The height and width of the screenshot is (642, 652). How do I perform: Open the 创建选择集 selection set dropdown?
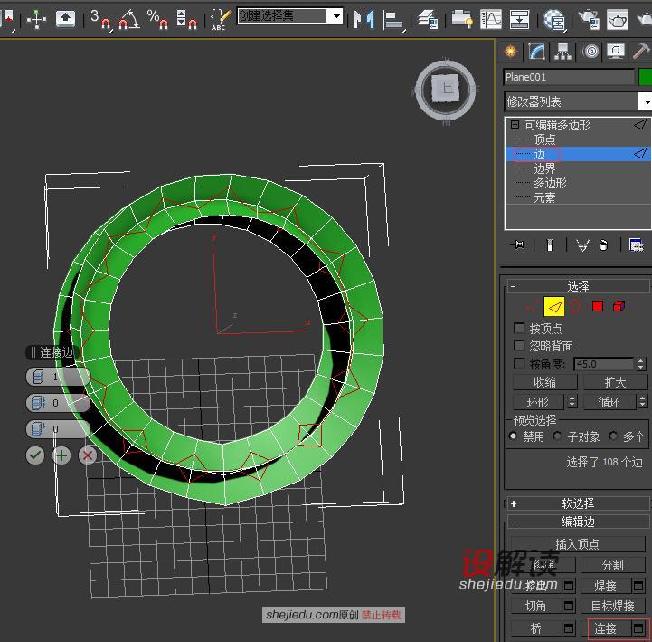289,16
